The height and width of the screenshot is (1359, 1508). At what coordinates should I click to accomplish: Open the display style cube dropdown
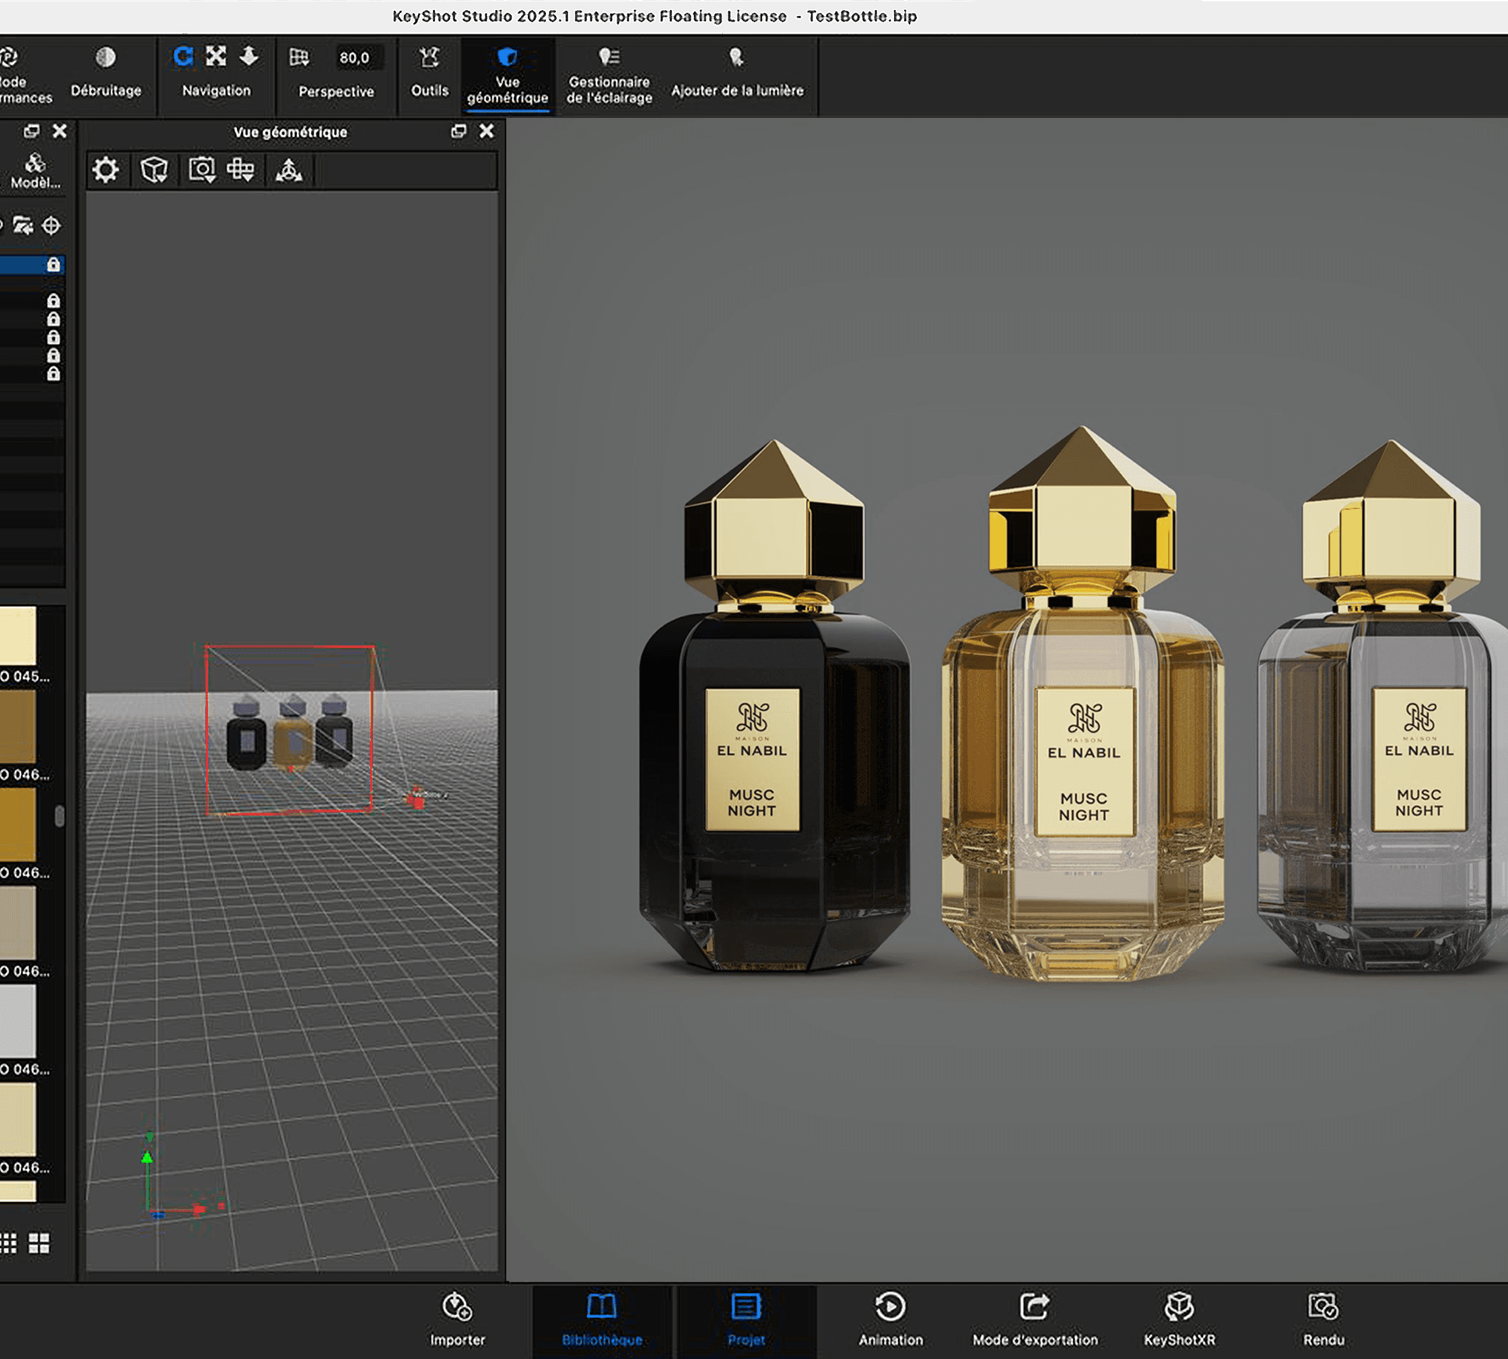[153, 170]
